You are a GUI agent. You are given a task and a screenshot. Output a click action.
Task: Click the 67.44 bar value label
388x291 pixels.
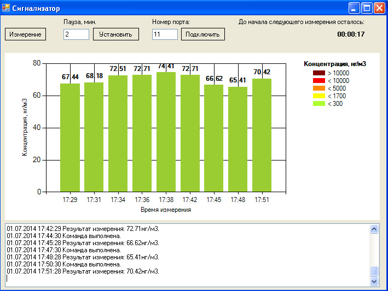click(70, 77)
